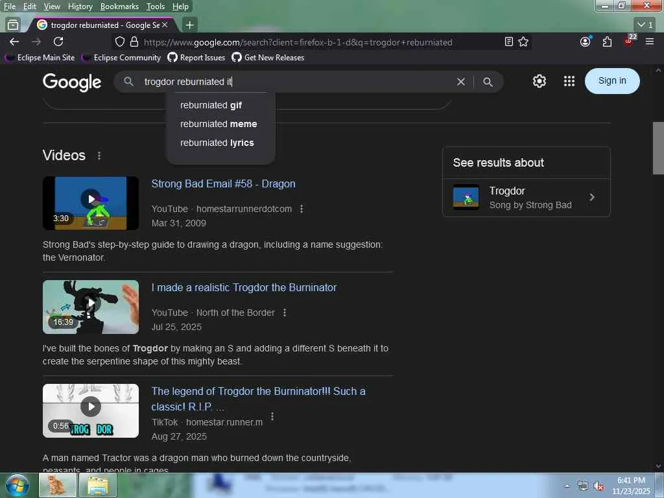
Task: Open Eclipse Main Site bookmark
Action: (x=40, y=58)
